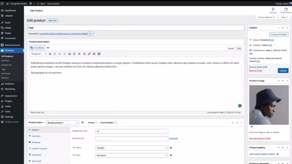The width and height of the screenshot is (292, 164).
Task: Click View product in admin bar
Action: (53, 3)
